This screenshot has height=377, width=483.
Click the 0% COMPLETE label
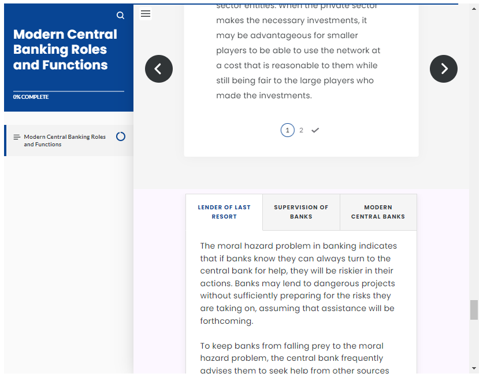coord(31,97)
